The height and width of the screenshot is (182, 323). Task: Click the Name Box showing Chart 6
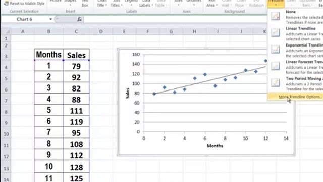tap(25, 19)
